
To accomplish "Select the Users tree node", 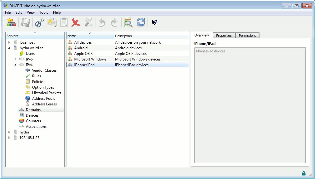I will tap(30, 54).
